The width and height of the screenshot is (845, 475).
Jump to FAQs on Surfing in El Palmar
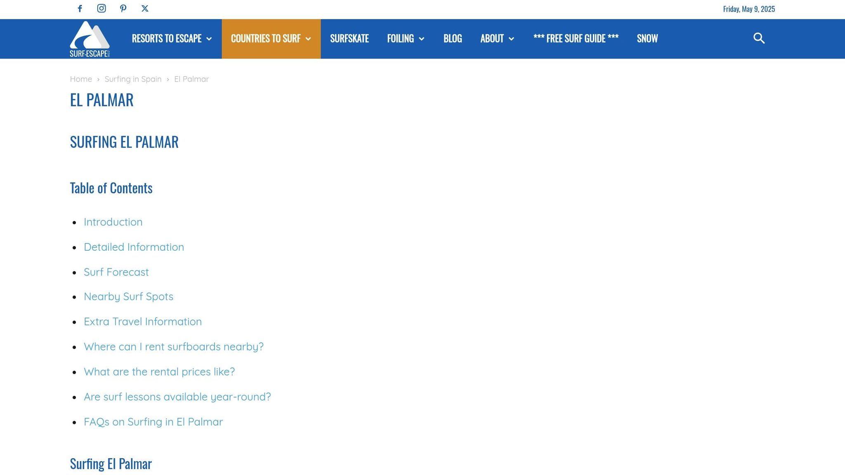(153, 422)
